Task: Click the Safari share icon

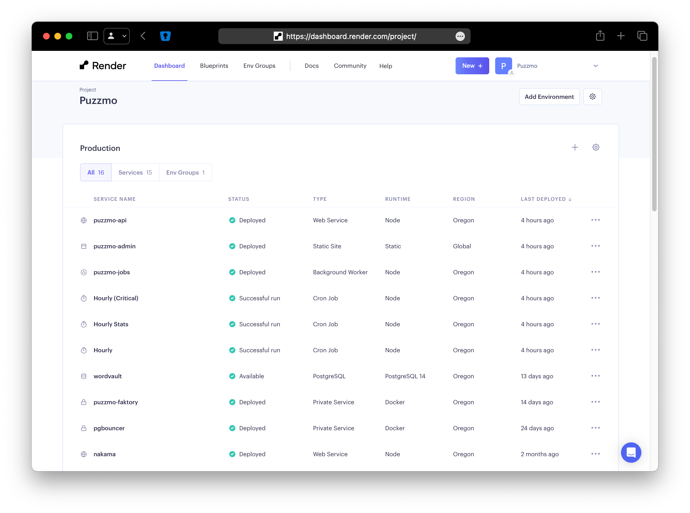Action: (x=600, y=36)
